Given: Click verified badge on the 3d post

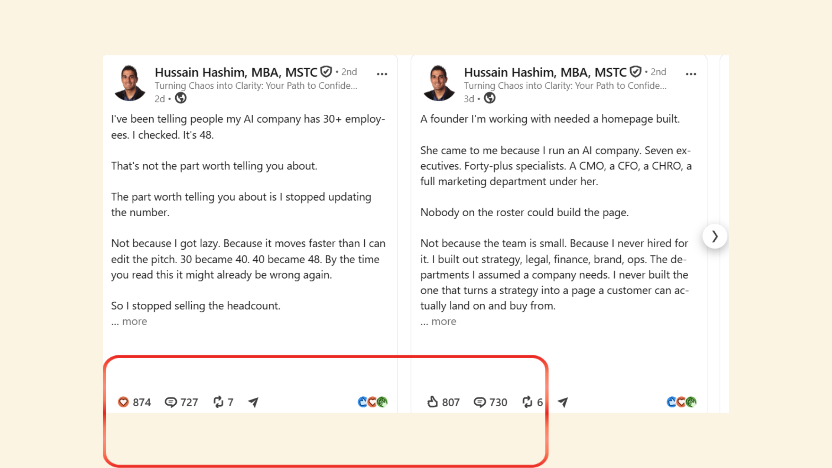Looking at the screenshot, I should pos(636,71).
